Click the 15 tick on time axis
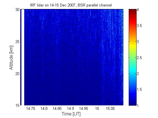Screen dimensions: 158x118 97,108
